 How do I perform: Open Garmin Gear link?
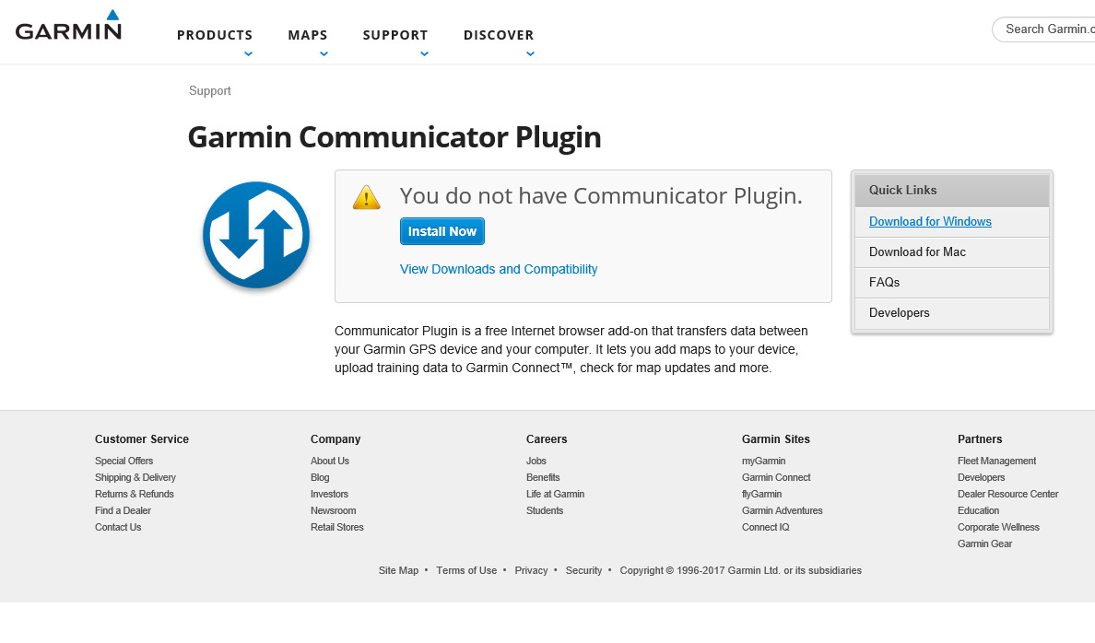984,544
